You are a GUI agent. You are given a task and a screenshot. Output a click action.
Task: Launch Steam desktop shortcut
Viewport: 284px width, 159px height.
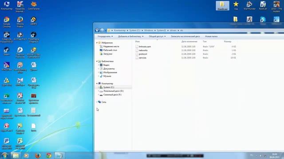[x=7, y=51]
